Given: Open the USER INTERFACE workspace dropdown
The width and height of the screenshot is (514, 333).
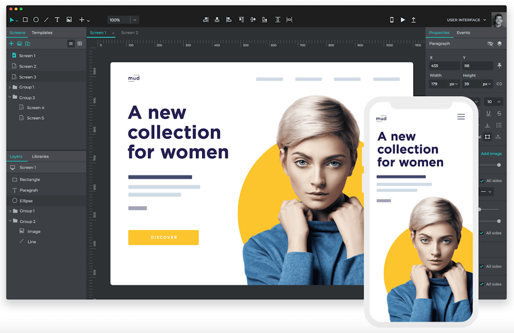Looking at the screenshot, I should (x=466, y=20).
